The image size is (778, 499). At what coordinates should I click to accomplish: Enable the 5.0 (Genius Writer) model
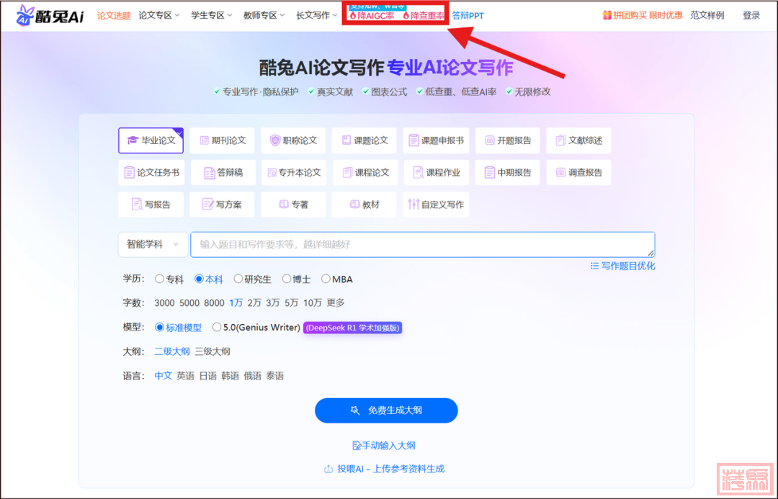point(217,327)
